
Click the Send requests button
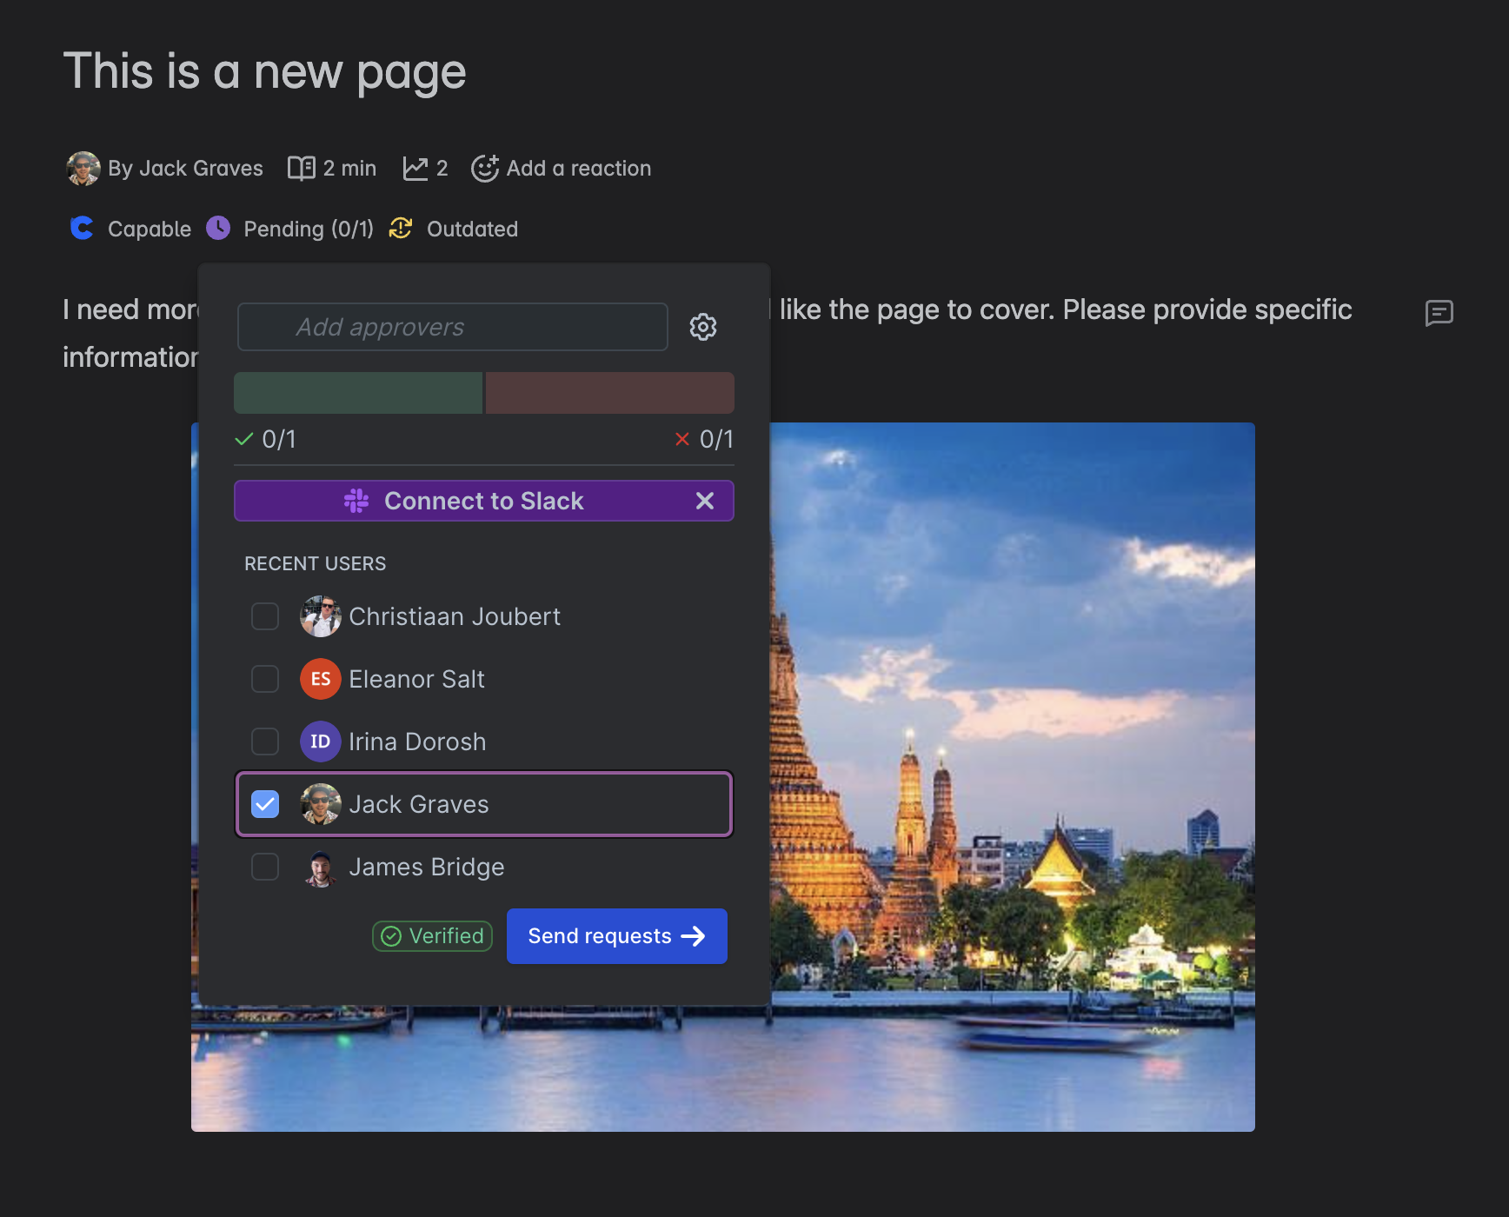616,936
